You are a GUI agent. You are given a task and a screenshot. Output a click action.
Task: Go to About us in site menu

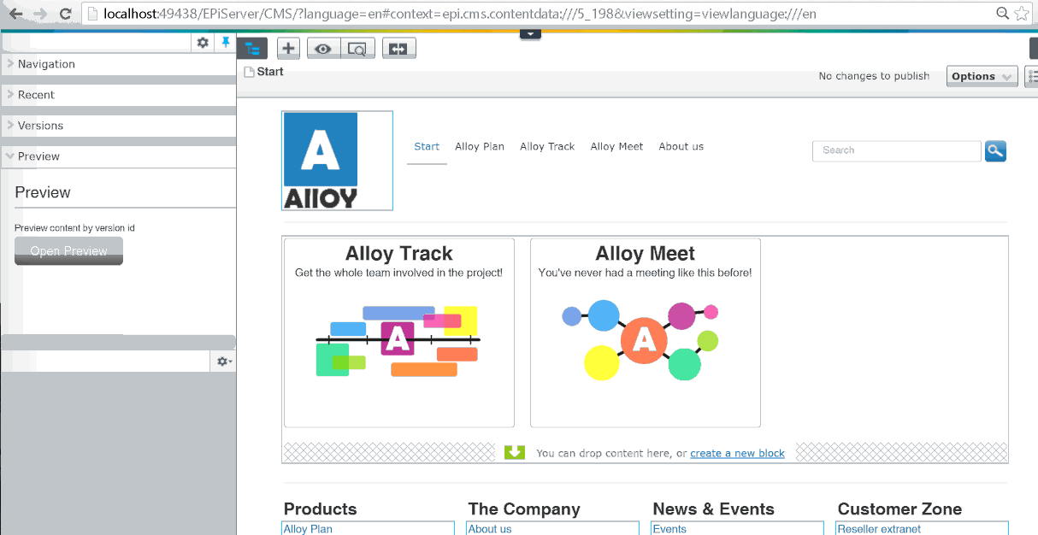tap(681, 147)
